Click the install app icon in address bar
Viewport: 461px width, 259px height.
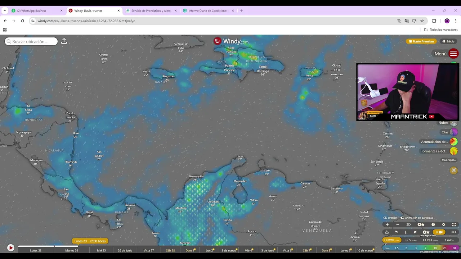415,21
